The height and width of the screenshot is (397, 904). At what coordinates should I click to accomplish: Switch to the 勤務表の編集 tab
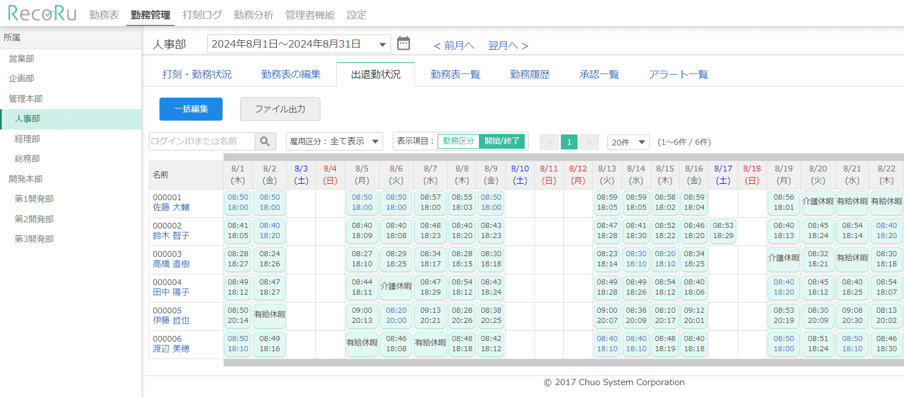291,75
